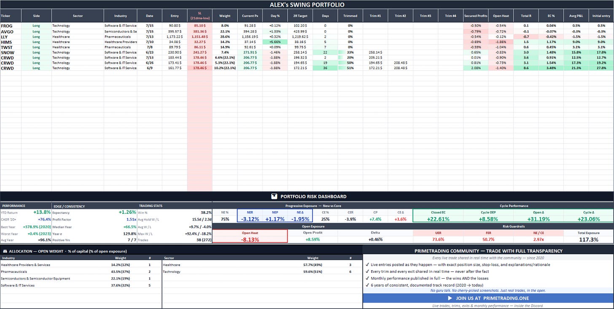Screen dimensions: 614x309
Task: Click the +1.17% NEP value
Action: (275, 219)
